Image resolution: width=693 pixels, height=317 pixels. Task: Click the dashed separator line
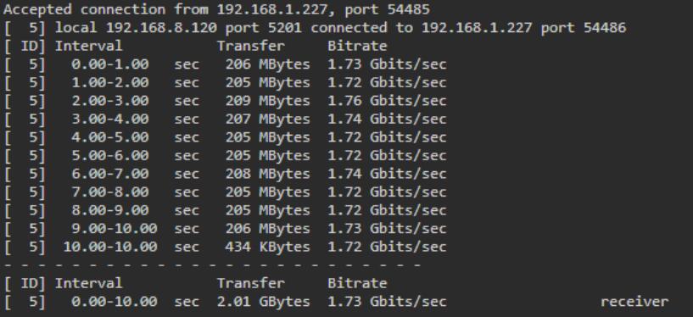[x=212, y=265]
